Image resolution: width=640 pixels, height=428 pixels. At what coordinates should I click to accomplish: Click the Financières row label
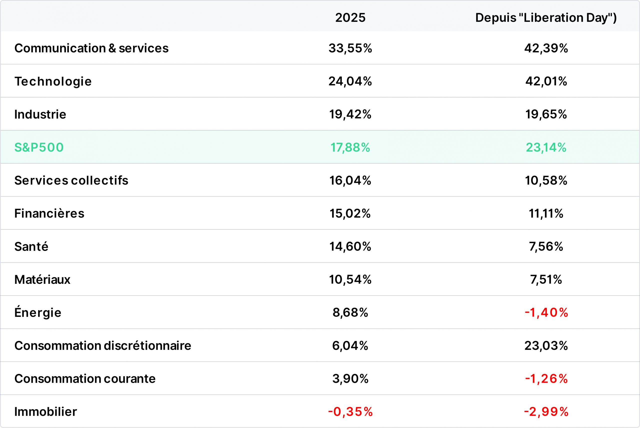tap(49, 213)
